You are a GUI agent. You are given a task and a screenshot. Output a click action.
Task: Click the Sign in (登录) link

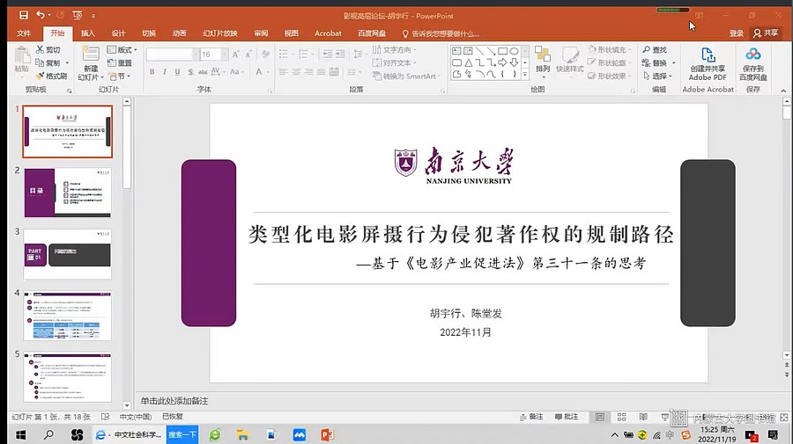[x=737, y=33]
